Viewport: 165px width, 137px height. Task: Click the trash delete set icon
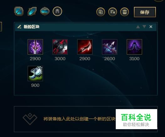point(125,12)
